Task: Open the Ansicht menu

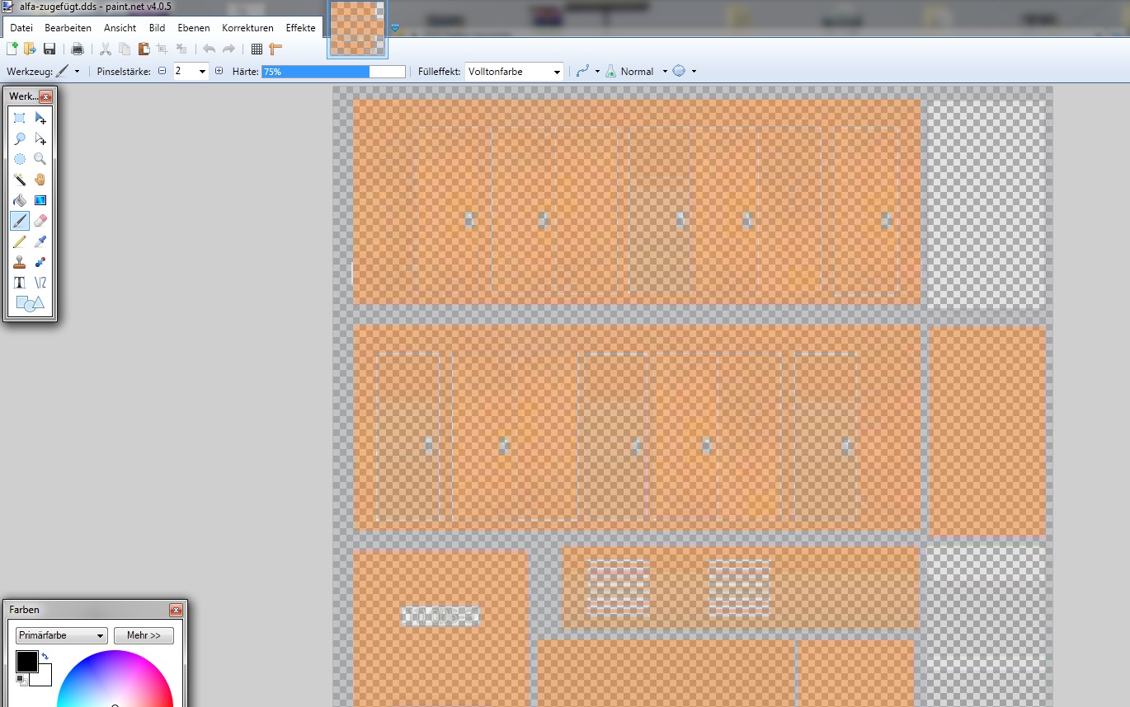Action: pyautogui.click(x=120, y=28)
